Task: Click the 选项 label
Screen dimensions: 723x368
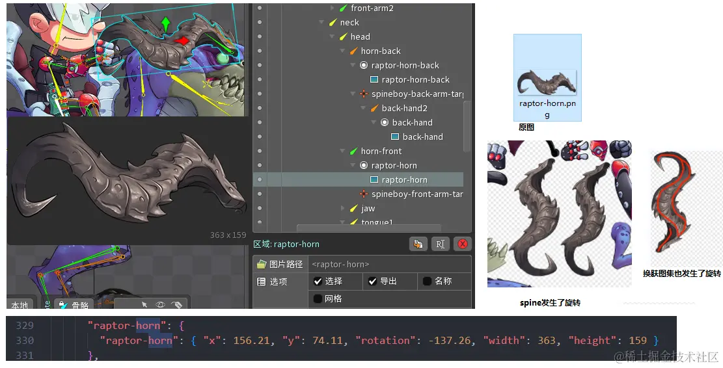Action: point(279,282)
